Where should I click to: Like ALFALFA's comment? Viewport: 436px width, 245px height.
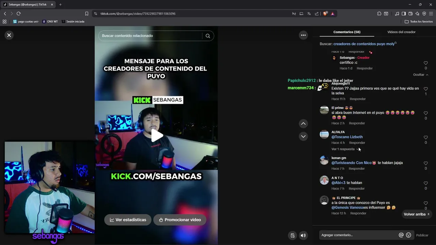pos(426,137)
